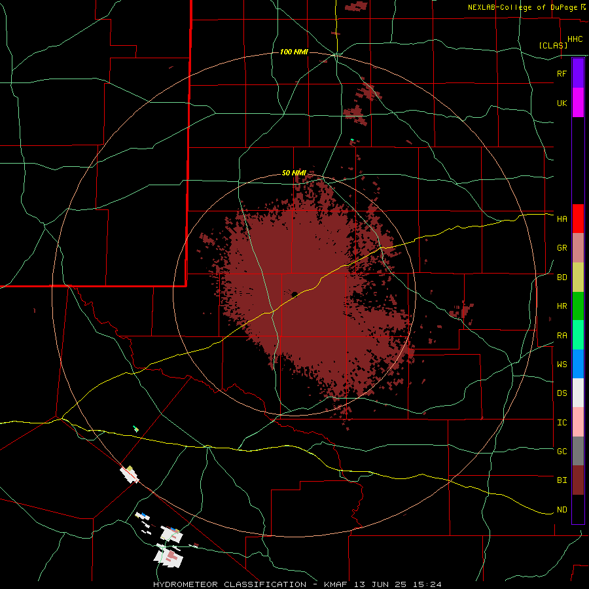Screen dimensions: 589x589
Task: Click the RF legend label
Action: pyautogui.click(x=562, y=73)
